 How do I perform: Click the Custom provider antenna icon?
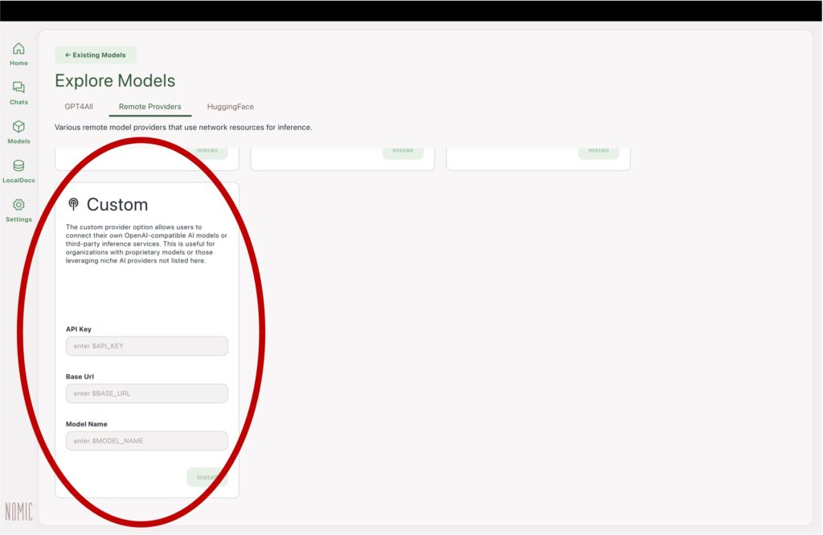point(74,204)
